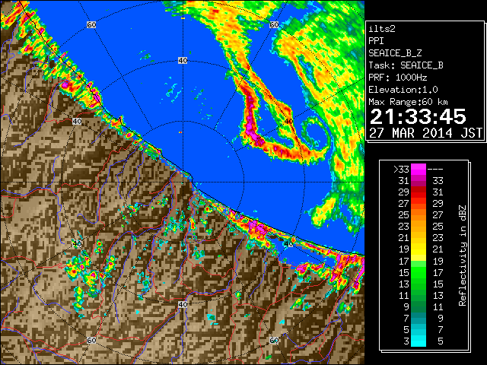Click the 'Max Range:60 km' line
This screenshot has height=365, width=487.
tap(408, 102)
